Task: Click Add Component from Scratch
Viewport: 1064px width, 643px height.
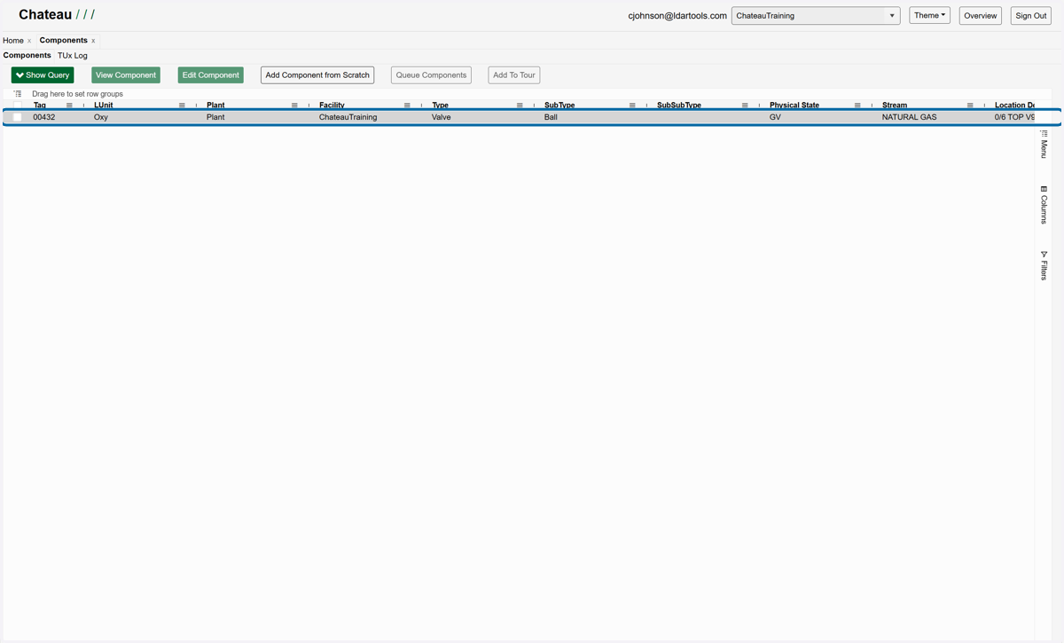Action: click(317, 75)
